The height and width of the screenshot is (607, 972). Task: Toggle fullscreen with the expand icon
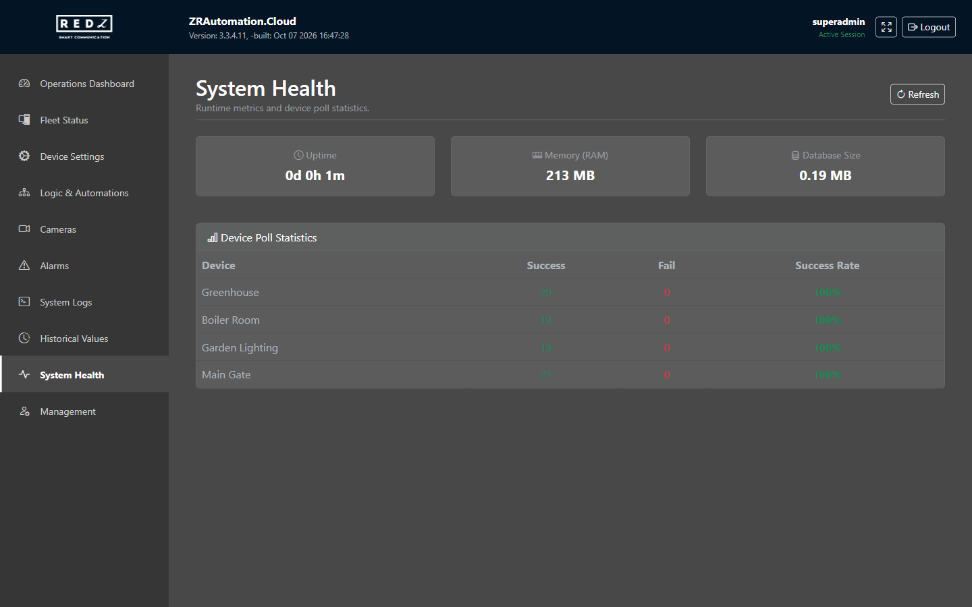(886, 27)
